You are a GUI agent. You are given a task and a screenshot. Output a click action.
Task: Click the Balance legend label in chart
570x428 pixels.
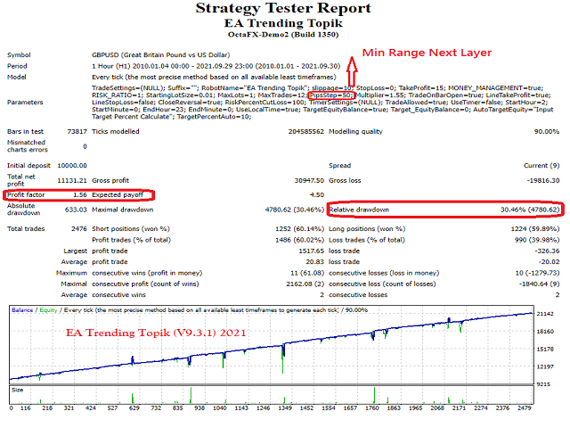(22, 310)
